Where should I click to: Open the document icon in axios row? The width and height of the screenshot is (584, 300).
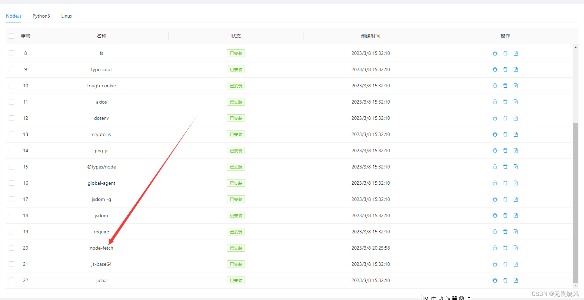click(x=516, y=102)
